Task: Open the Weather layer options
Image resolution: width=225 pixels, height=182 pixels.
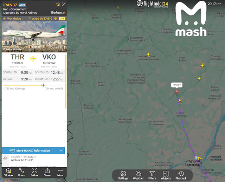Action: pos(138,175)
